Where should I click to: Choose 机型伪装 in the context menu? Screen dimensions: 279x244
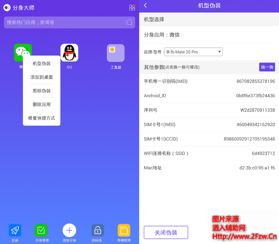click(x=42, y=63)
